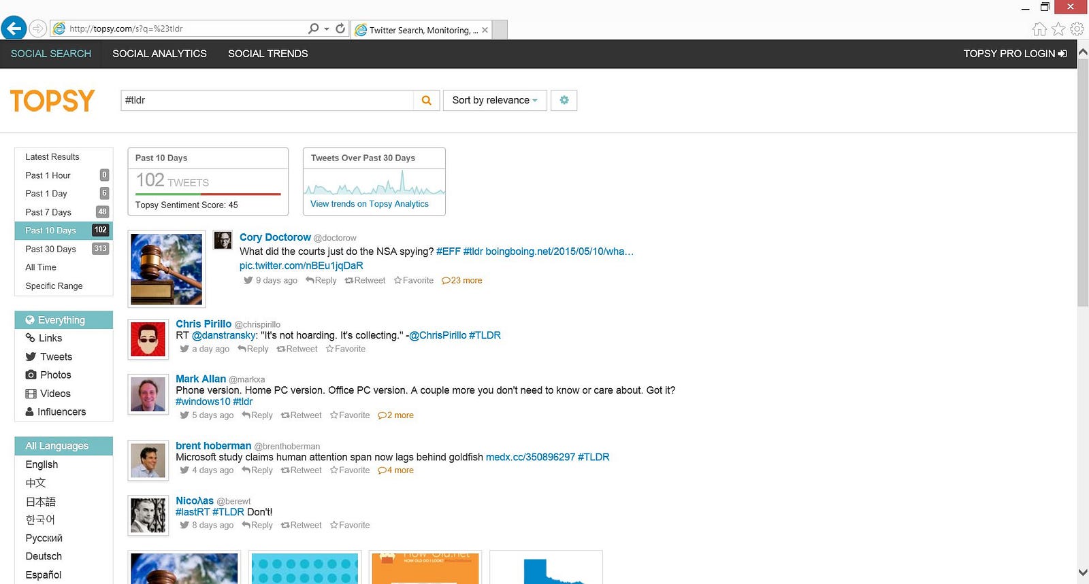Select the Everything content filter

(64, 320)
